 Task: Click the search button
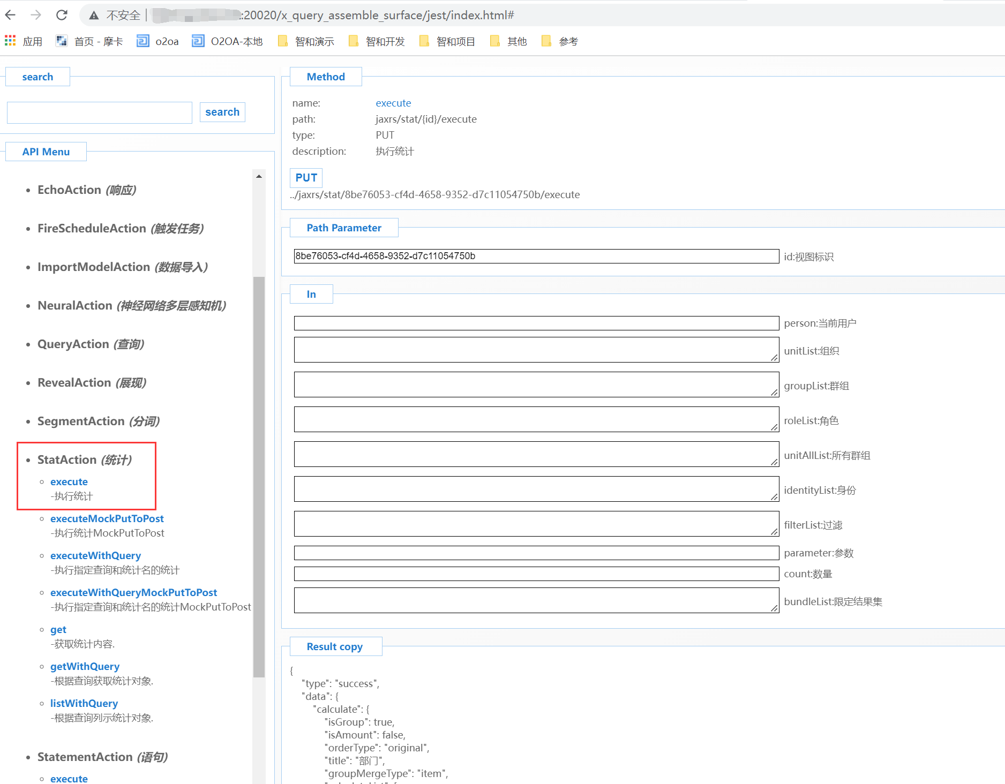click(222, 112)
